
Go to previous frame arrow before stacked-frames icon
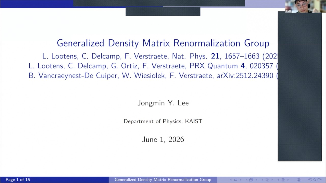pyautogui.click(x=247, y=180)
